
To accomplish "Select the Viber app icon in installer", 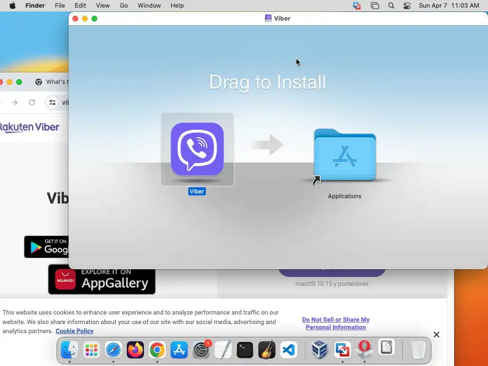I will tap(197, 149).
